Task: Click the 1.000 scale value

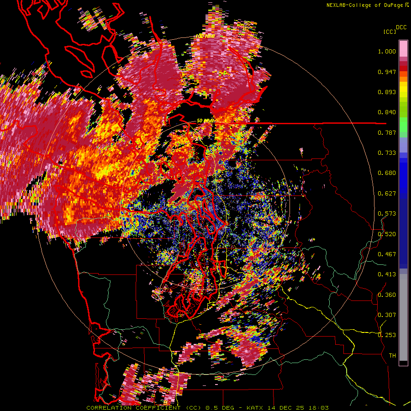Action: coord(387,51)
